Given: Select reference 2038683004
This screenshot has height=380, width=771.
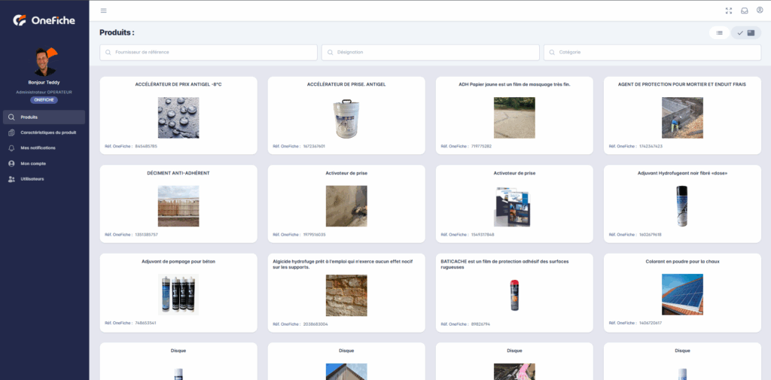Looking at the screenshot, I should click(x=315, y=324).
